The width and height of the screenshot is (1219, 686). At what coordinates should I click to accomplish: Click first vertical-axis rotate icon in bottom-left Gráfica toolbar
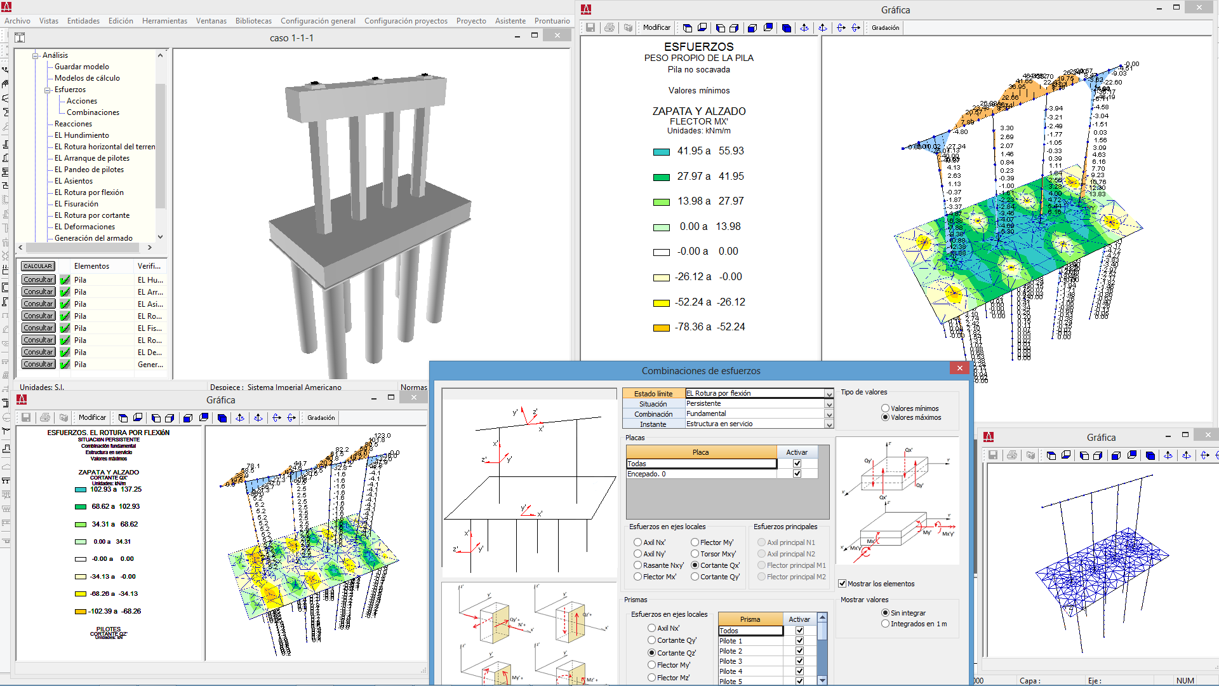click(x=240, y=418)
